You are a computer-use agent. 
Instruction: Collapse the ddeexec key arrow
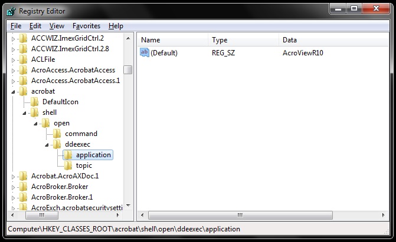coord(47,145)
